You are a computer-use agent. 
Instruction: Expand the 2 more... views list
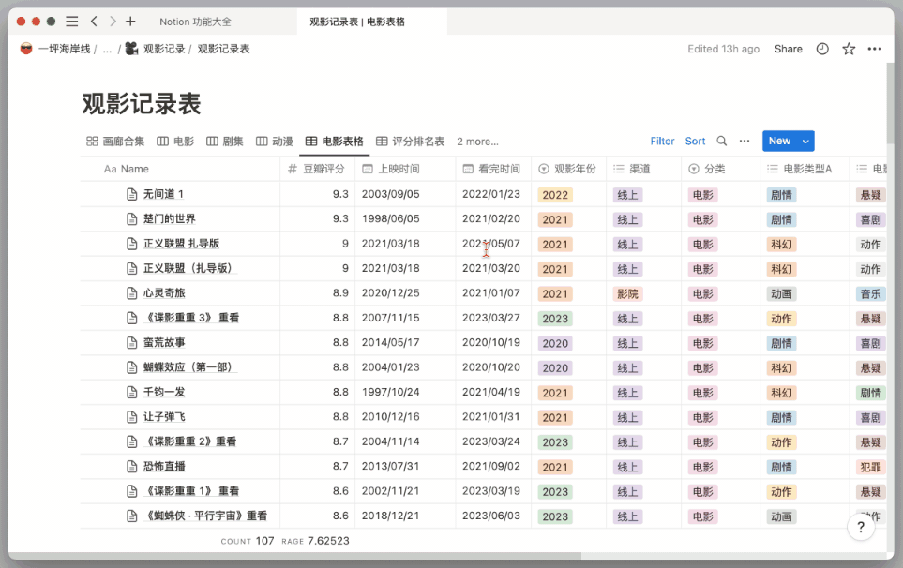point(477,142)
